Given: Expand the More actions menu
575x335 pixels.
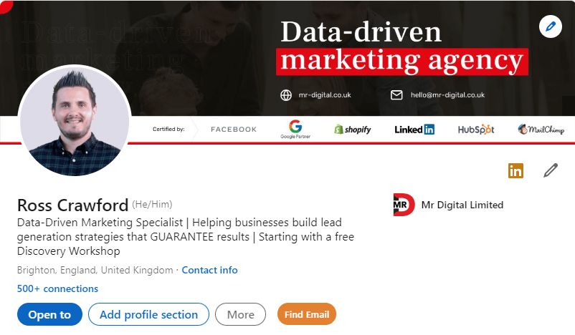Looking at the screenshot, I should coord(240,314).
